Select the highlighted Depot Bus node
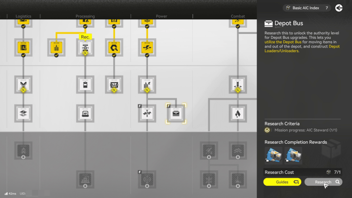This screenshot has height=198, width=352. click(176, 113)
